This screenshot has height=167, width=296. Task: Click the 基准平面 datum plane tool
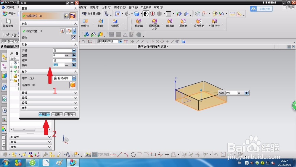point(8,23)
